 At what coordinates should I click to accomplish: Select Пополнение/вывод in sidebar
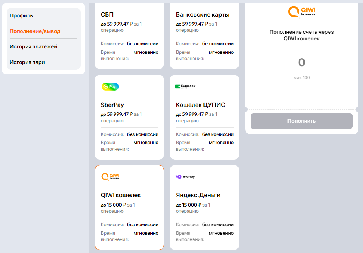coord(35,31)
